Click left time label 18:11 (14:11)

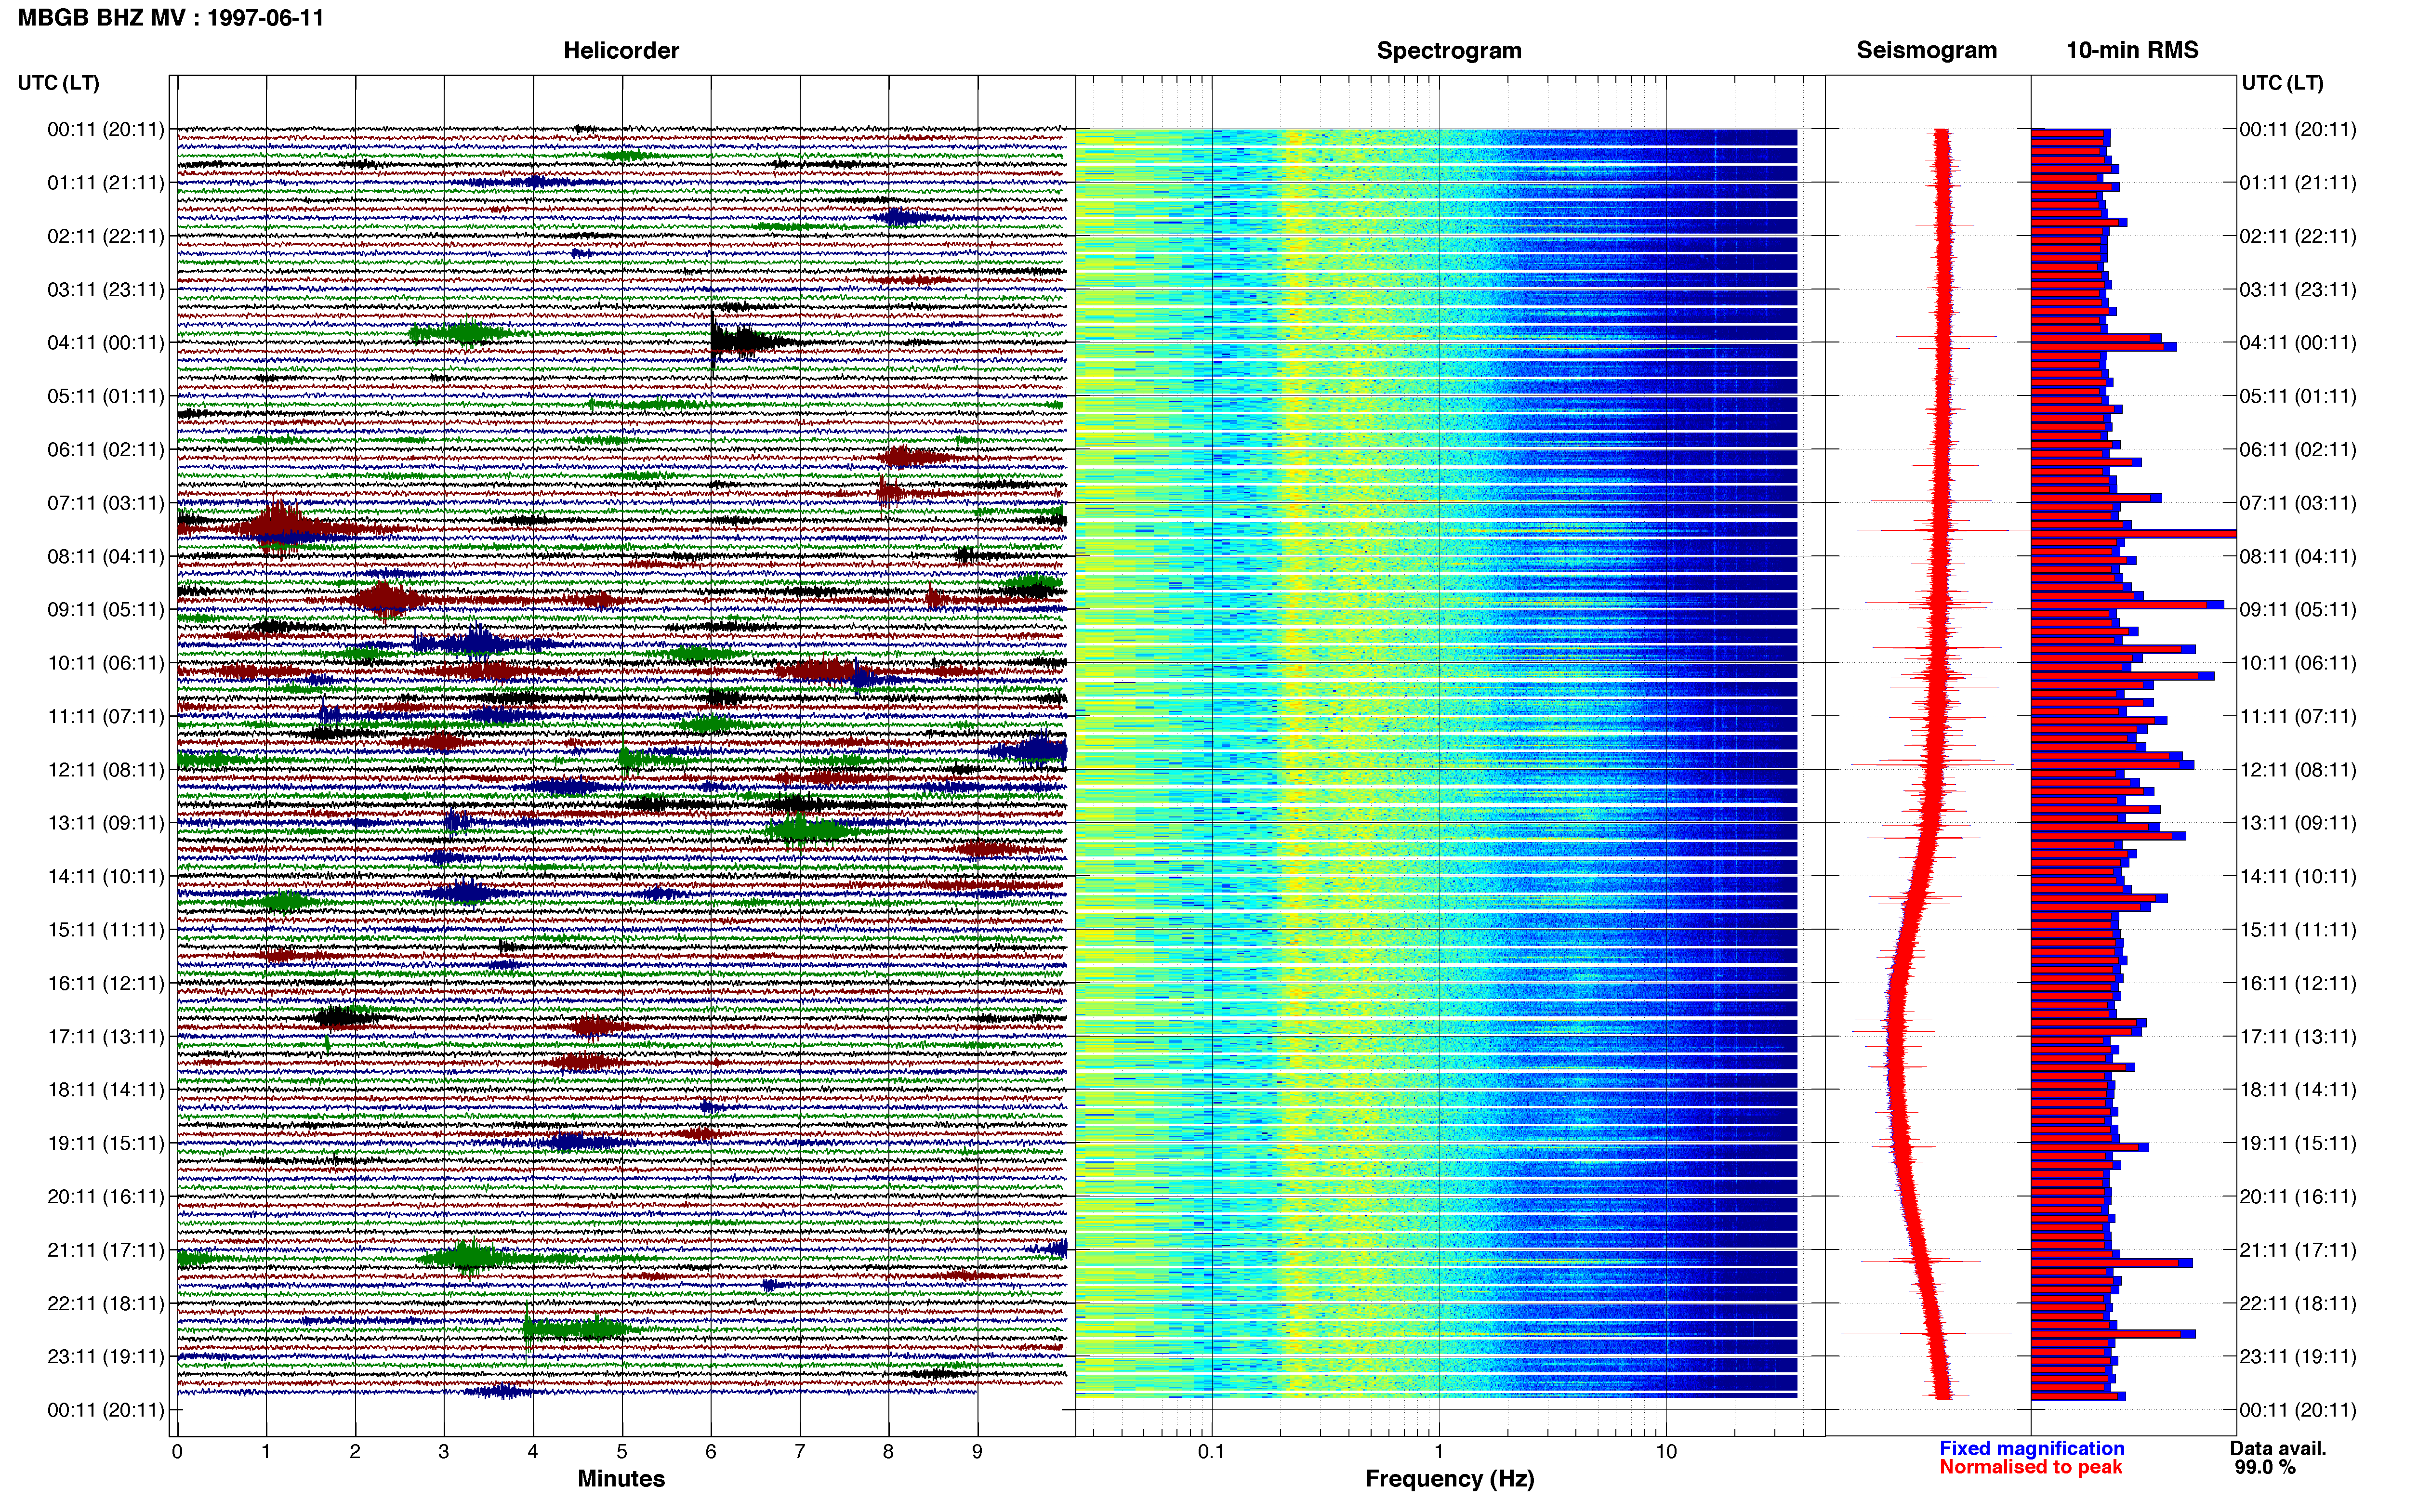pos(105,1090)
